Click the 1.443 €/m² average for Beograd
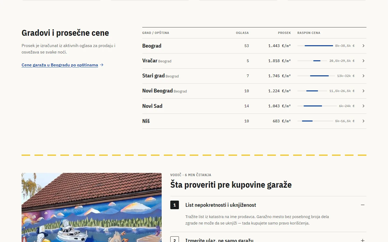The height and width of the screenshot is (242, 388). tap(279, 46)
